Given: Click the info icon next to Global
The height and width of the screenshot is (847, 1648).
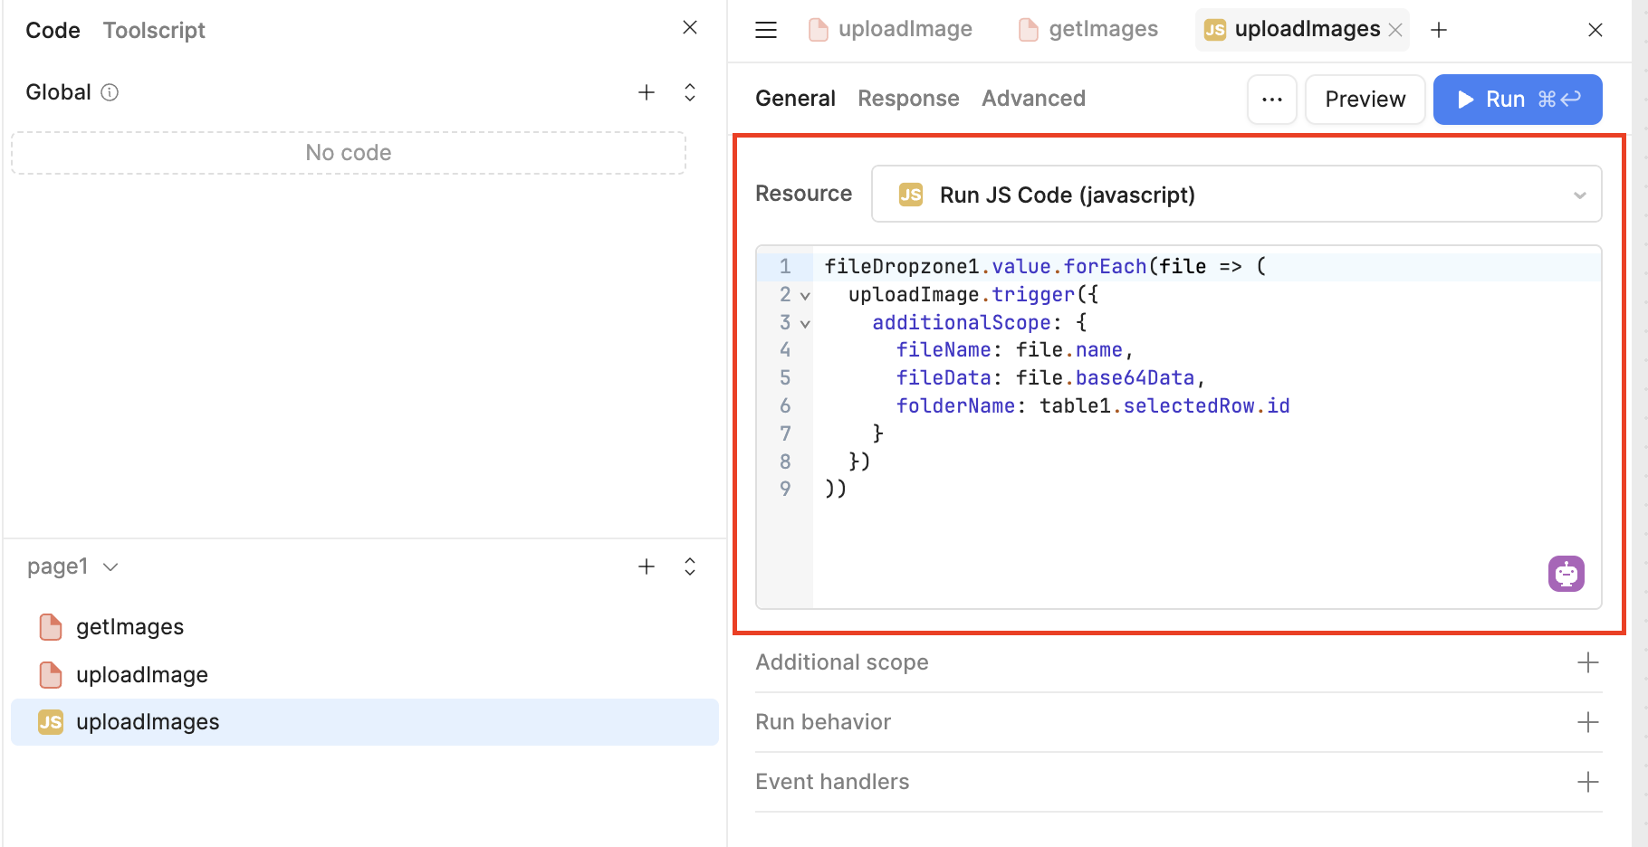Looking at the screenshot, I should click(x=110, y=92).
